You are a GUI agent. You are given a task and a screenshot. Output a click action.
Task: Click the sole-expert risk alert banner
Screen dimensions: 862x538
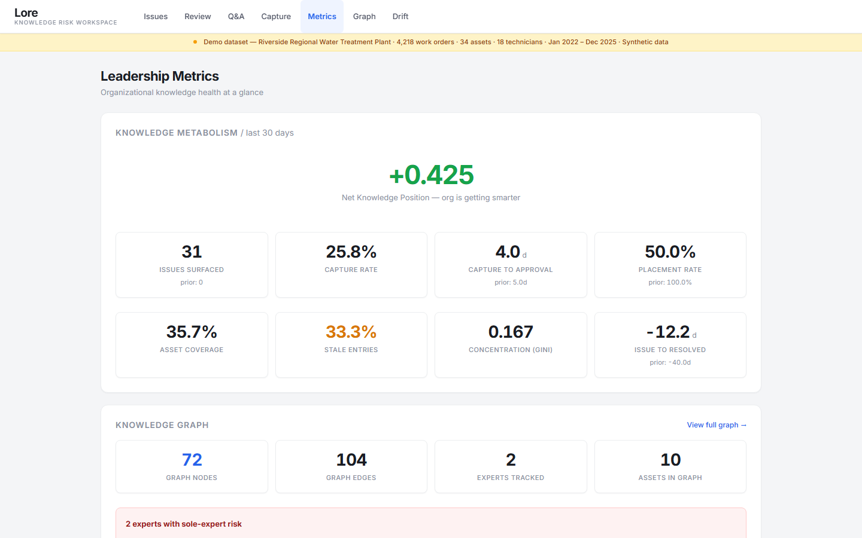tap(430, 524)
